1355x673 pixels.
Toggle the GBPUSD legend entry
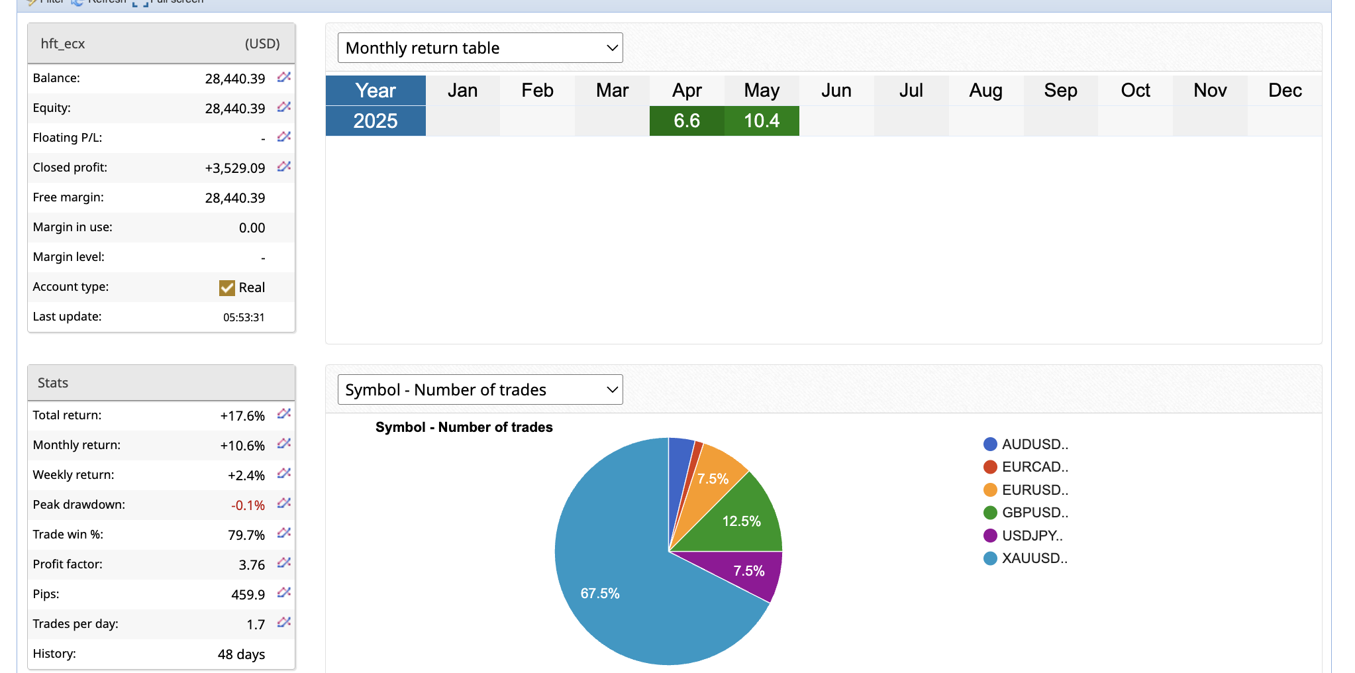tap(1034, 513)
